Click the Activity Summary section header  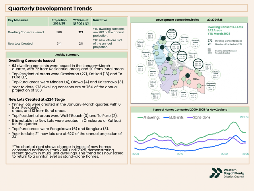67,55
